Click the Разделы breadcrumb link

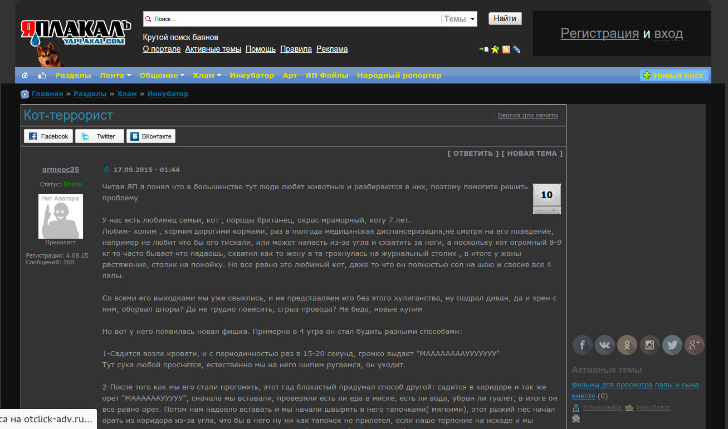91,94
